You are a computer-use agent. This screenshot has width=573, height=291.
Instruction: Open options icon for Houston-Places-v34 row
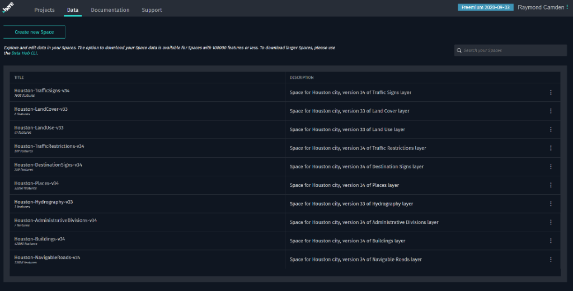[551, 185]
